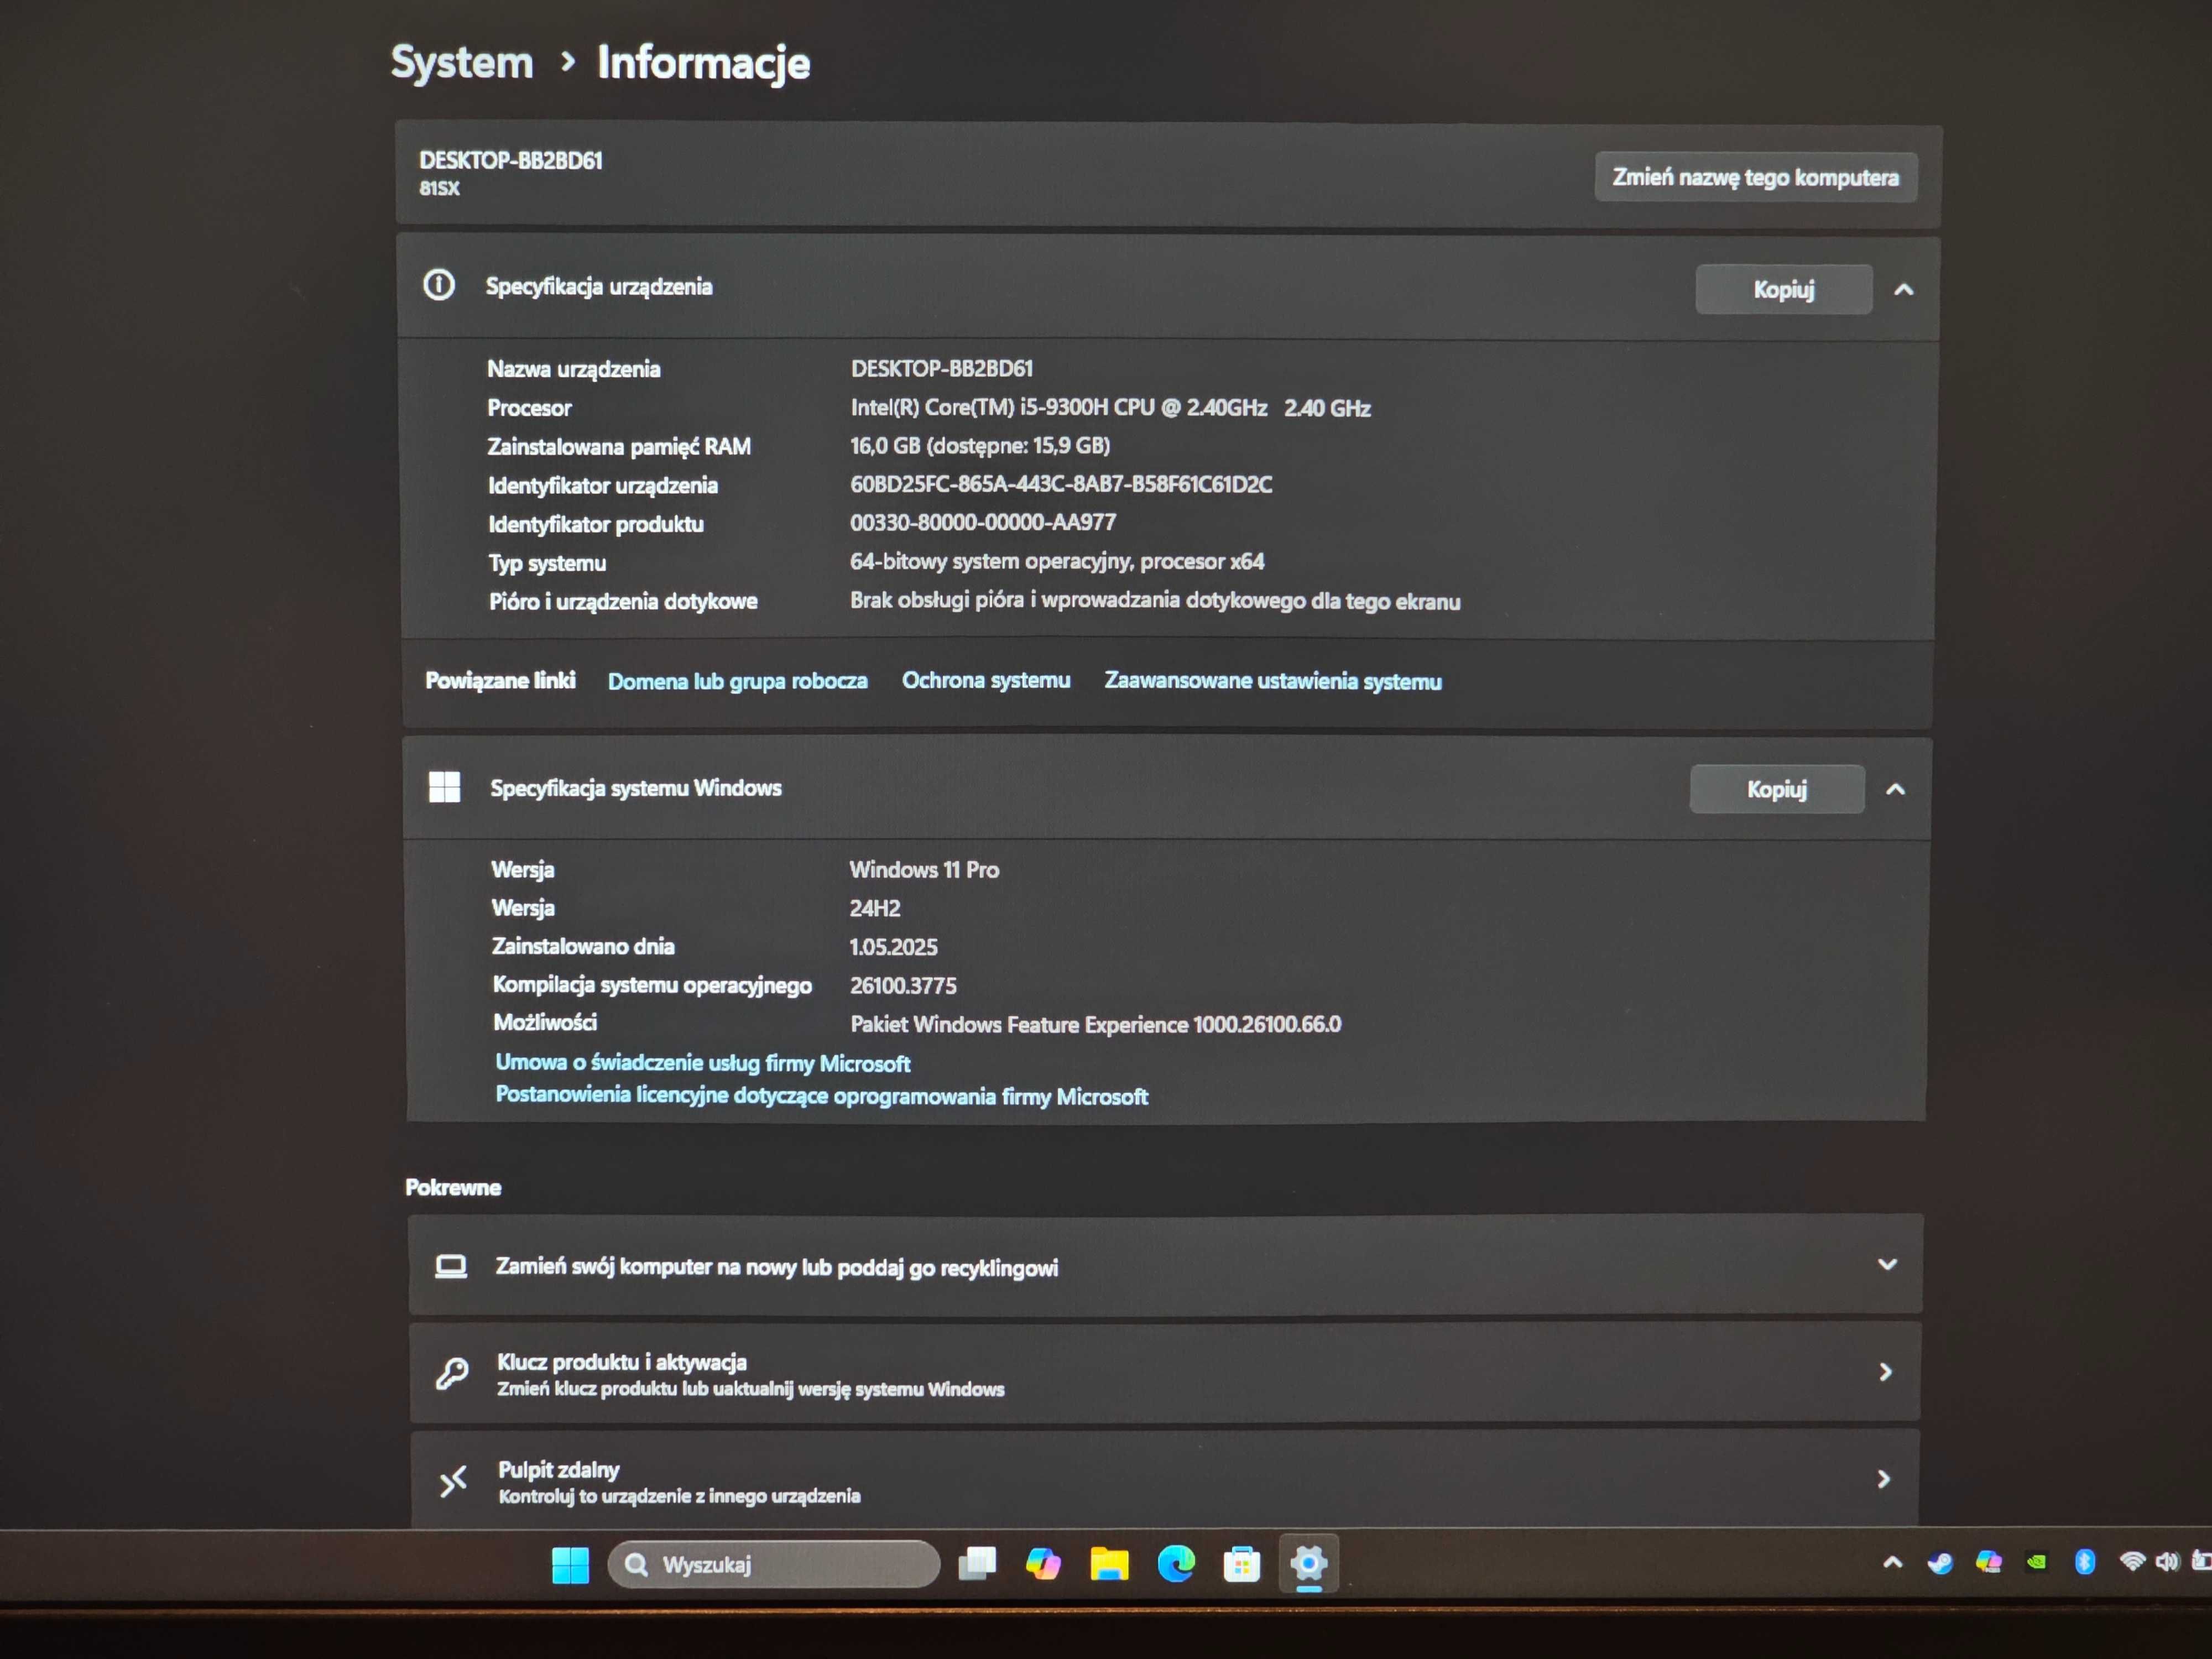Open 'Postanowienia licencyjne' Microsoft software link
This screenshot has height=1659, width=2212.
point(821,1095)
